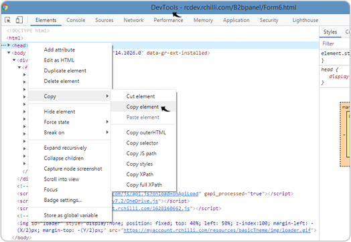Choose Expand recursively

[65, 148]
